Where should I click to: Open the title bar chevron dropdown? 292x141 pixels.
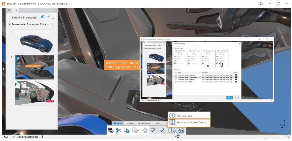click(x=287, y=4)
